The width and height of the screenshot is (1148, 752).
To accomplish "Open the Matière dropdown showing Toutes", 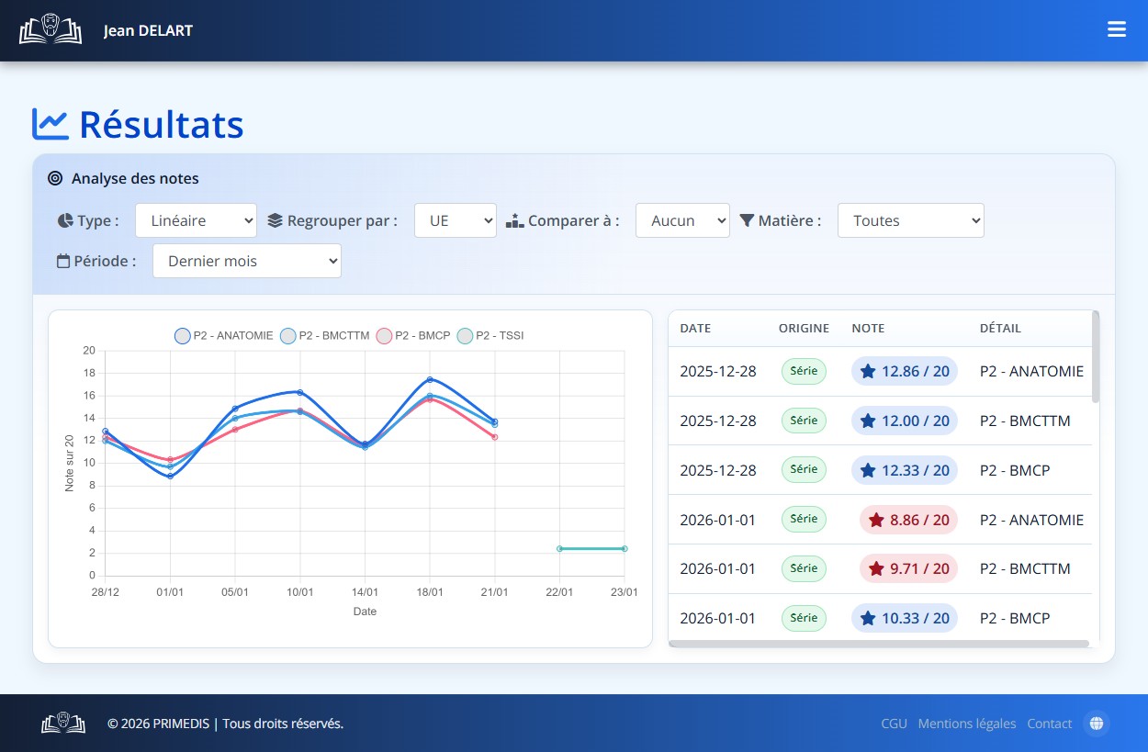I will (910, 220).
